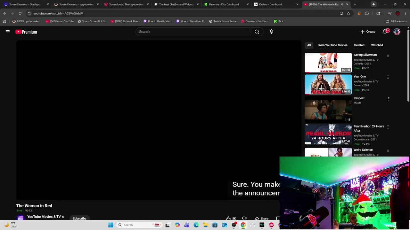
Task: Click Pearl Harbor: 24 Hours After title
Action: 369,128
